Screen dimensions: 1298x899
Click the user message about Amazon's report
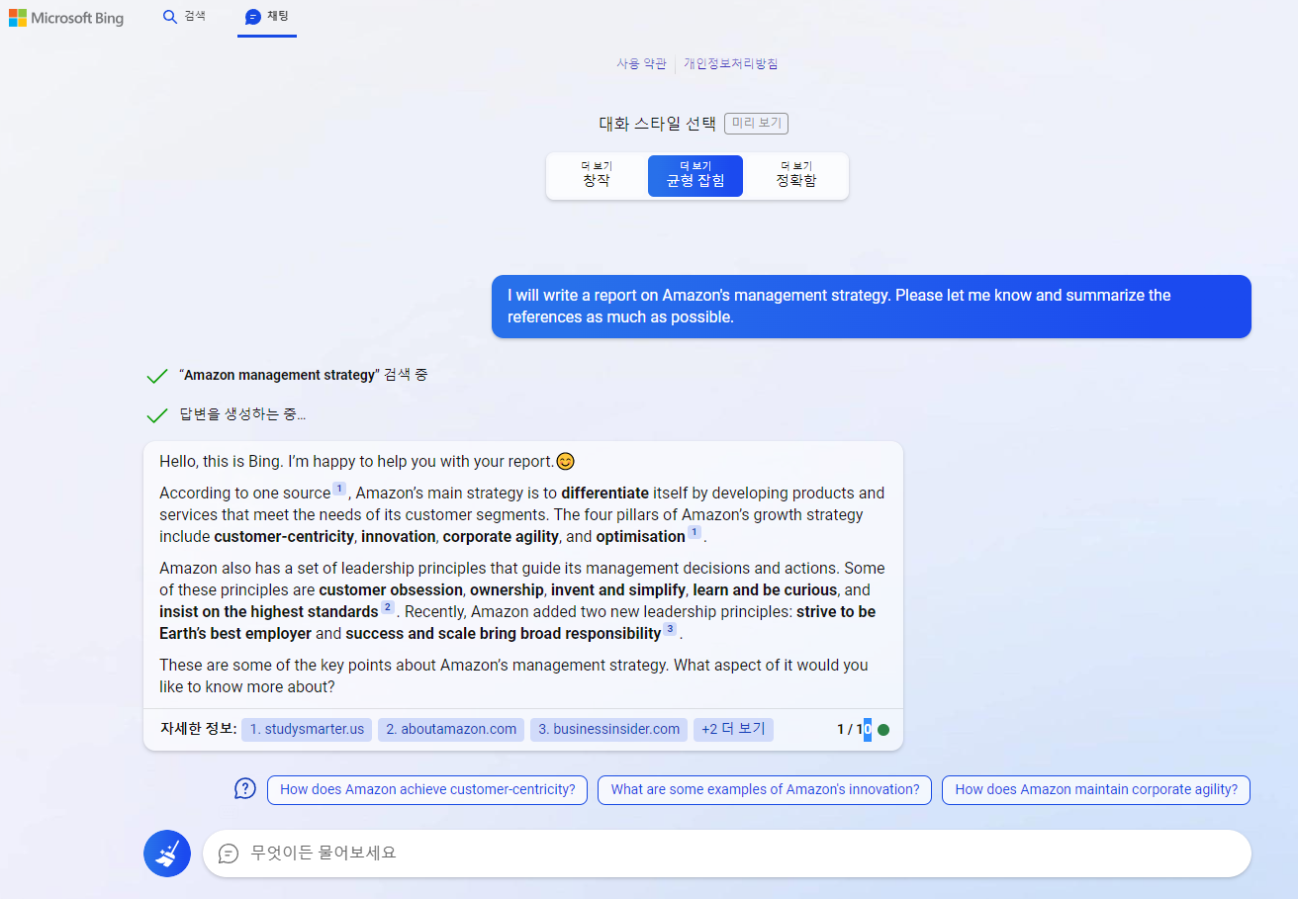click(x=872, y=307)
